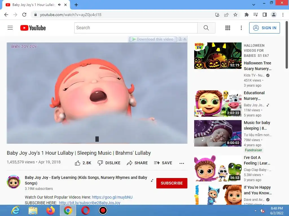Close the Download this video bar

[185, 39]
